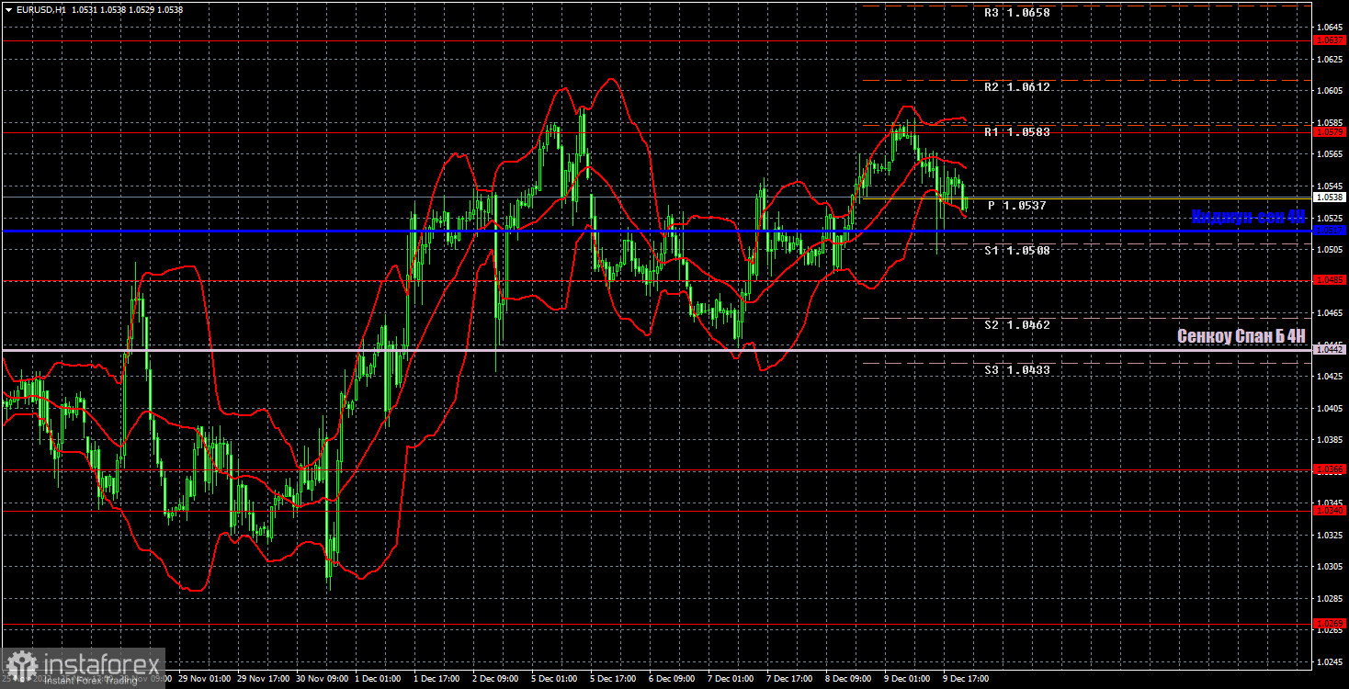Click the 7 Dec 17:00 time label

click(789, 679)
